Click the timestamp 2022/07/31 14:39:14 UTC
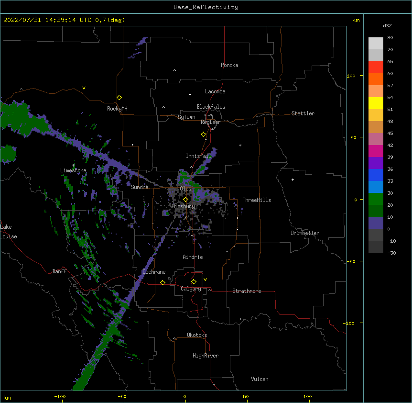The width and height of the screenshot is (412, 403). (47, 20)
